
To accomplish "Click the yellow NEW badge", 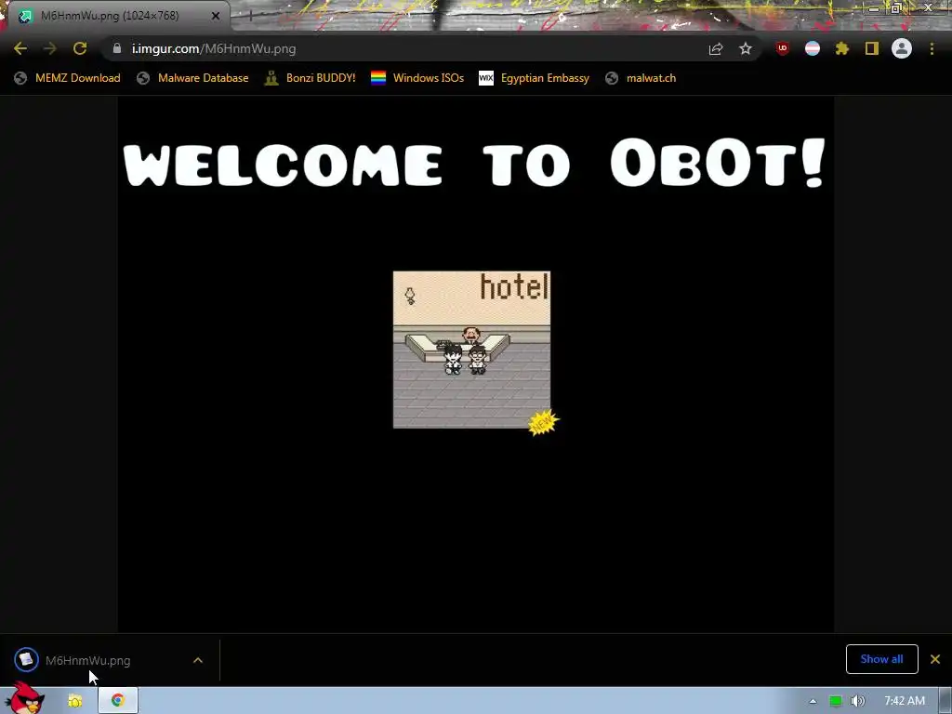I will pyautogui.click(x=543, y=423).
